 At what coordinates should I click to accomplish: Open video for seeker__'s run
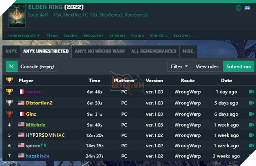click(251, 92)
